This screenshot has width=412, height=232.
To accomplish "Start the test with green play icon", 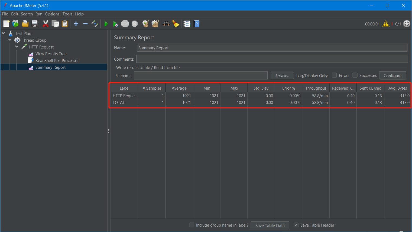I will [106, 24].
